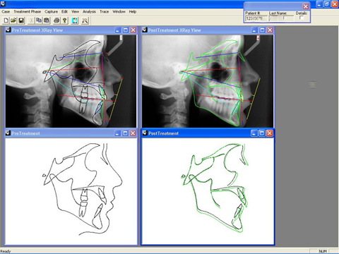
Task: Open the Window menu
Action: 119,11
